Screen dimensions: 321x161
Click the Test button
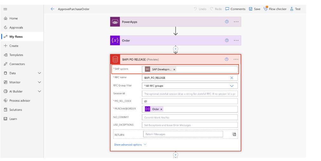pos(295,9)
